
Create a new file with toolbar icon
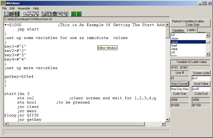click(x=6, y=14)
